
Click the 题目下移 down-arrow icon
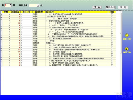tap(127, 49)
